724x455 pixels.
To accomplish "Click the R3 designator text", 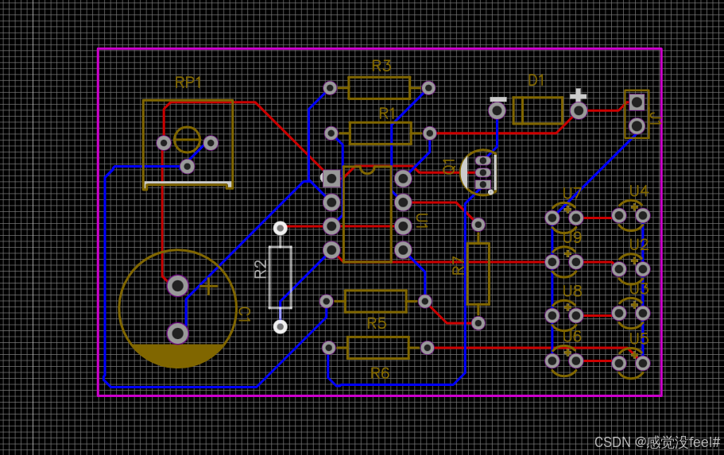I will 381,66.
